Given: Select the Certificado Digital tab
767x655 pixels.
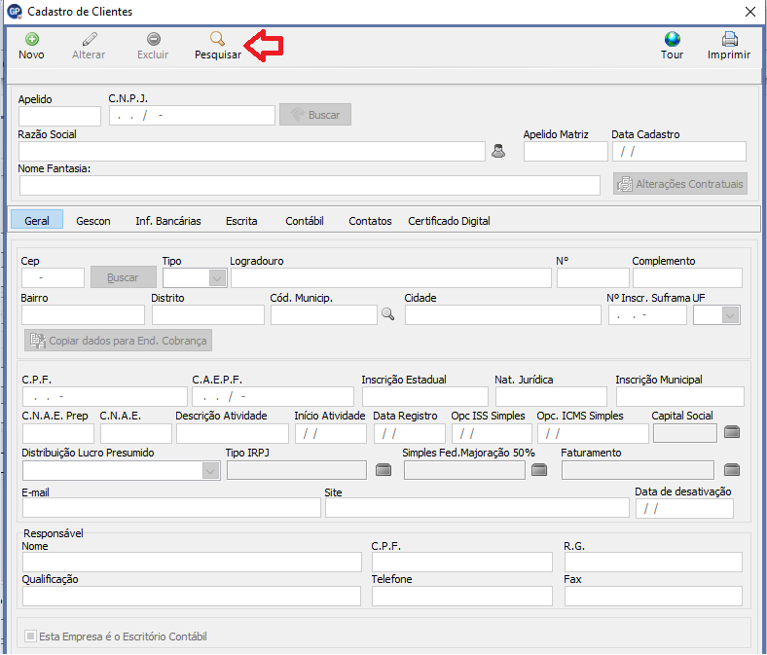Looking at the screenshot, I should 449,221.
